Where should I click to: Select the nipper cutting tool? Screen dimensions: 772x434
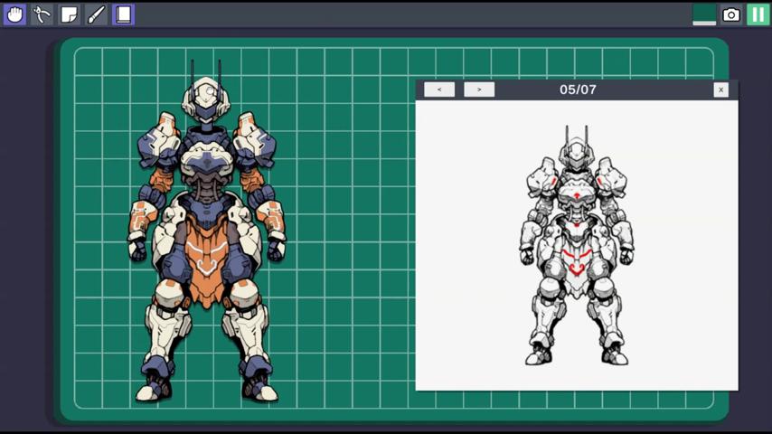click(x=42, y=14)
